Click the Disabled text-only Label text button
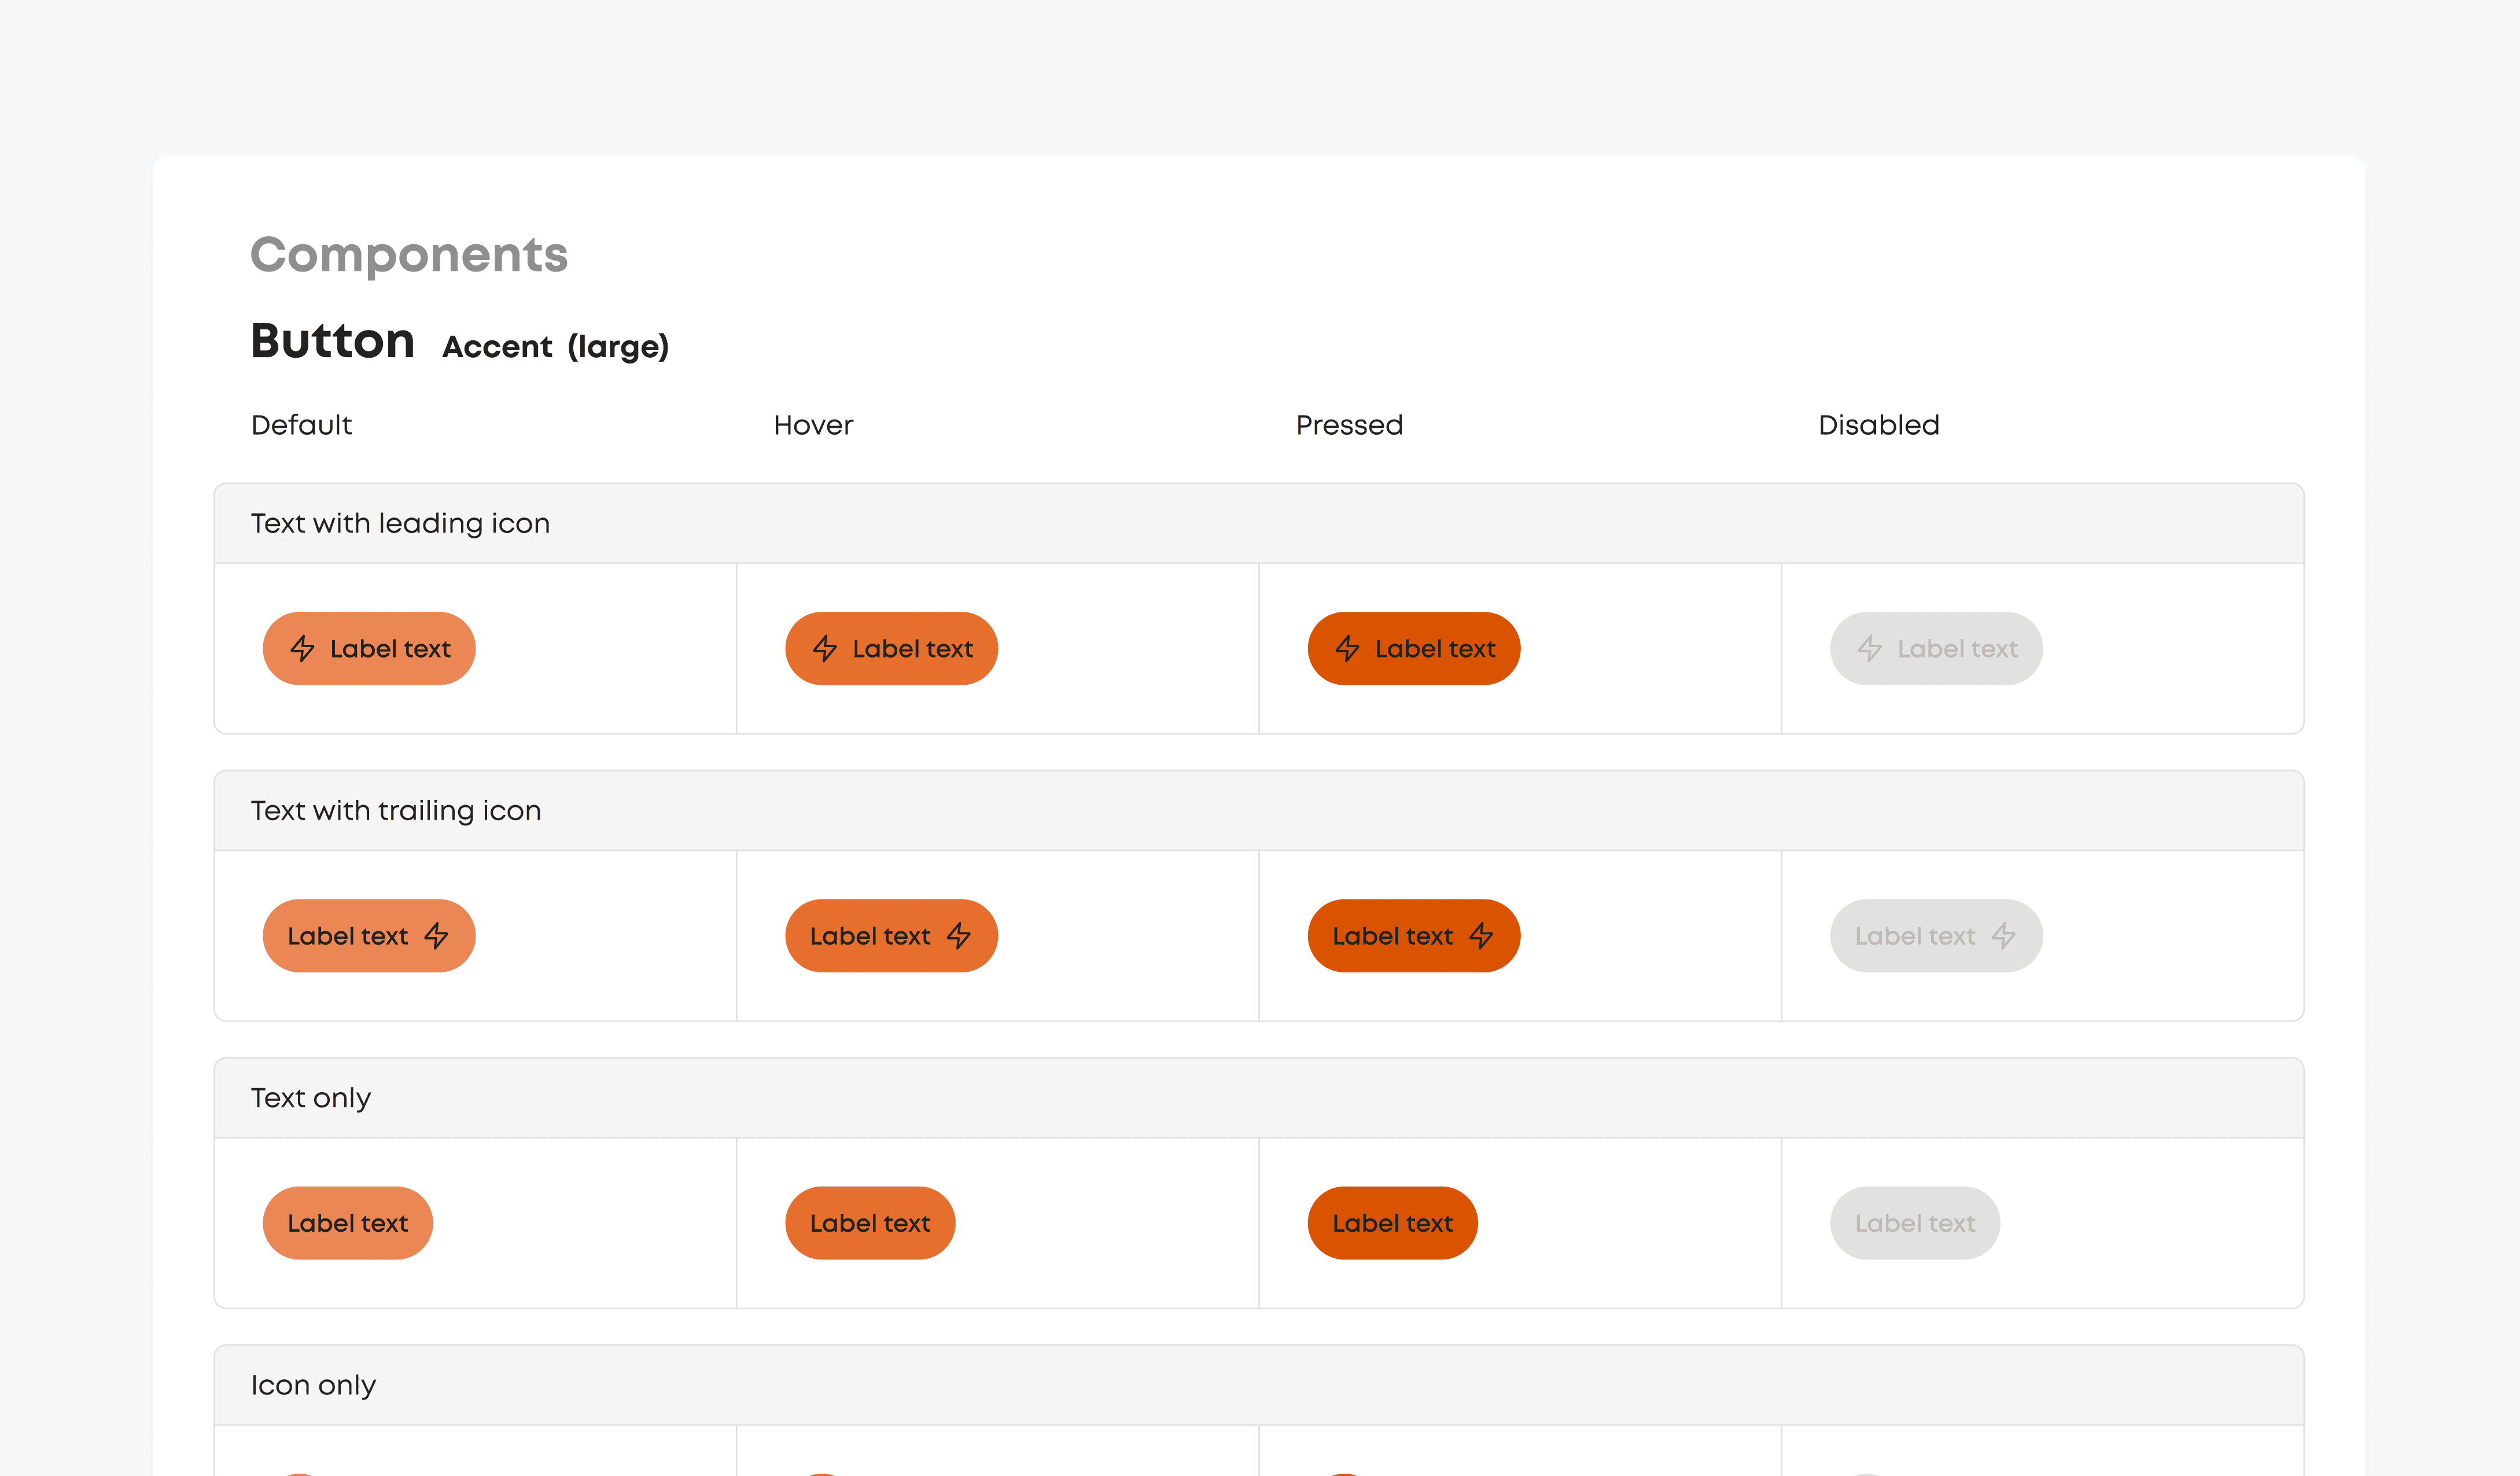Screen dimensions: 2520x1476 pos(1914,1223)
